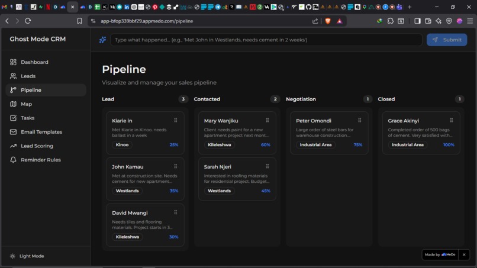Click Industrial Area tag on Peter Omondi card
The image size is (477, 268).
click(x=315, y=145)
